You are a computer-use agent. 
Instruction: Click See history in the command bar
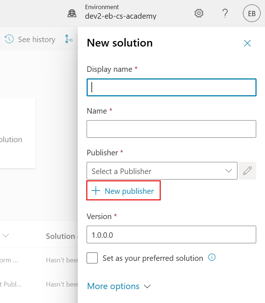coord(36,39)
